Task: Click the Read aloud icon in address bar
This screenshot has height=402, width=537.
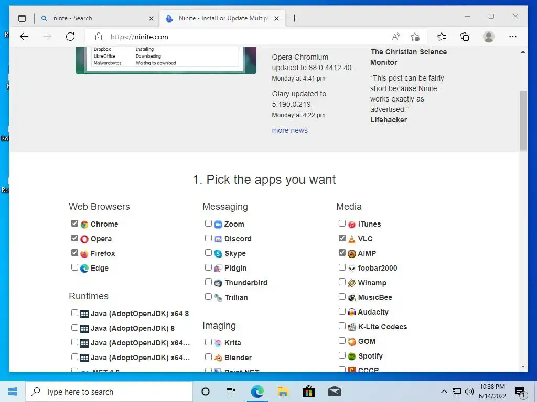Action: 396,37
